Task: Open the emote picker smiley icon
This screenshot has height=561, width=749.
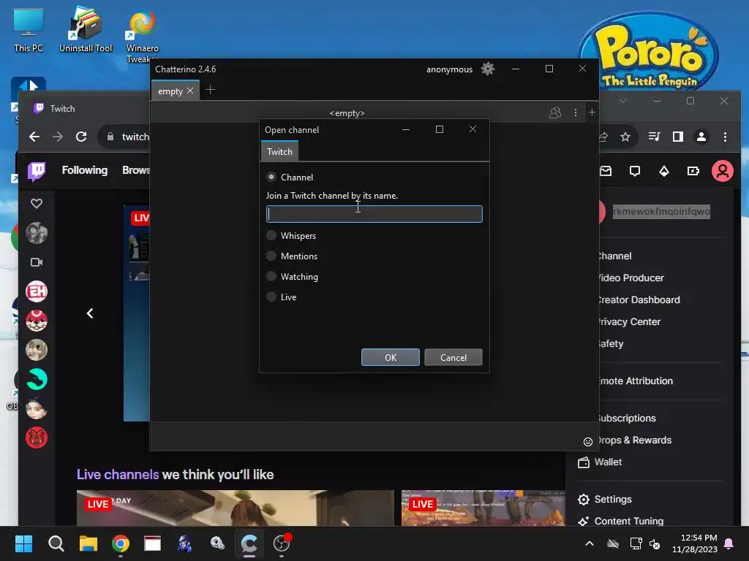Action: pos(588,442)
